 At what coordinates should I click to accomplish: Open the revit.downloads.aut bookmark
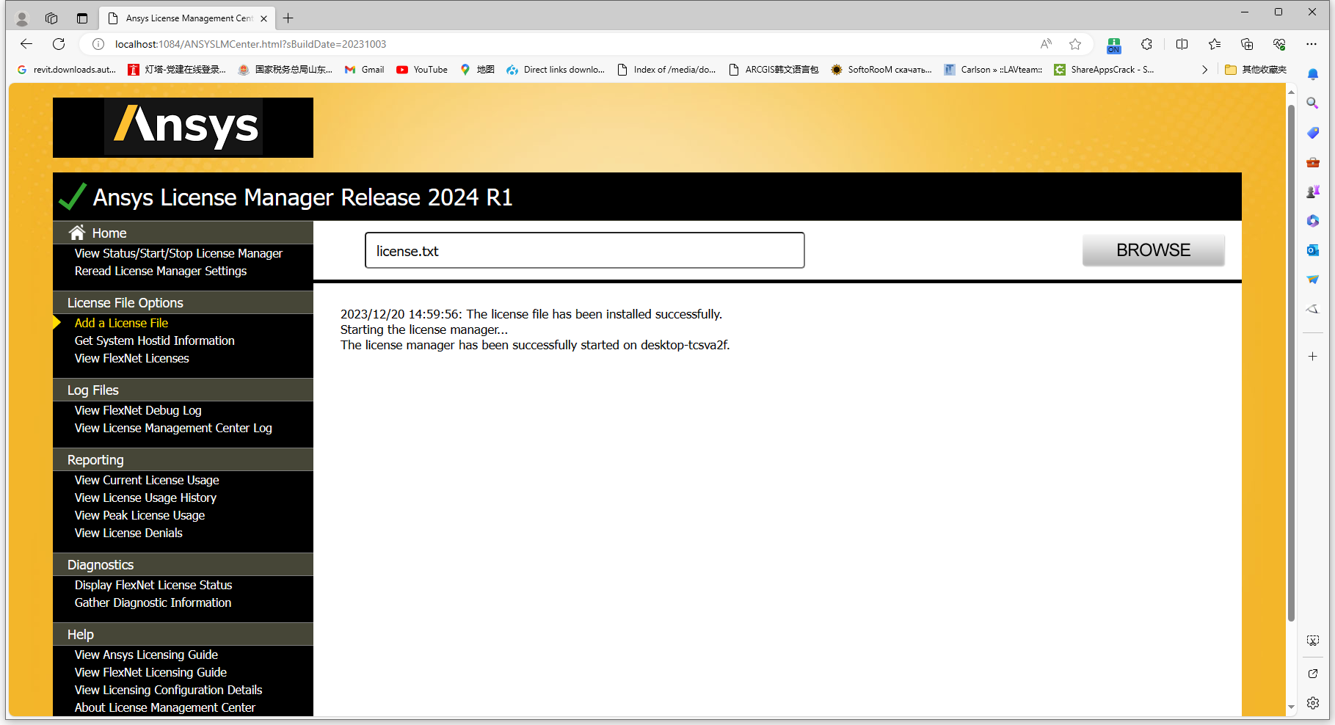[x=66, y=70]
